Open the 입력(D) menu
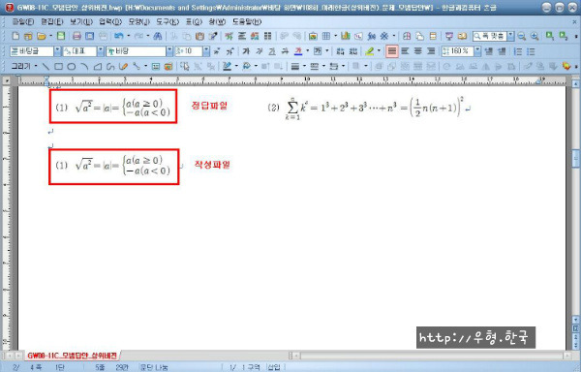Viewport: 581px width, 372px height. 110,22
